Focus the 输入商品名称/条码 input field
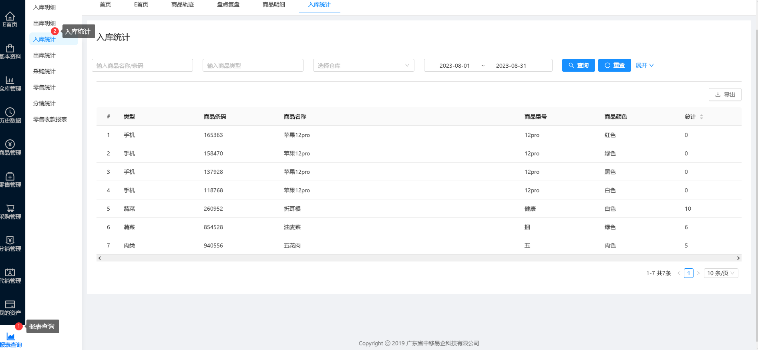Screen dimensions: 758x350 click(142, 65)
